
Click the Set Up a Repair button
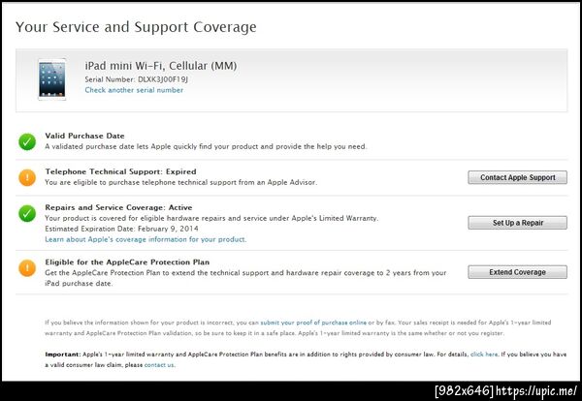[x=517, y=223]
